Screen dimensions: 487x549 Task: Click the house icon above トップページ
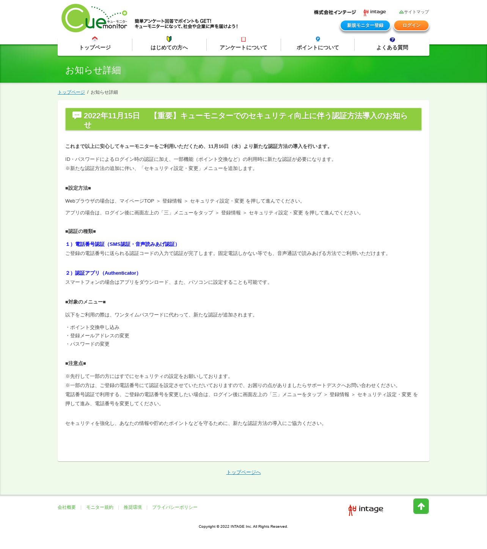click(x=95, y=39)
